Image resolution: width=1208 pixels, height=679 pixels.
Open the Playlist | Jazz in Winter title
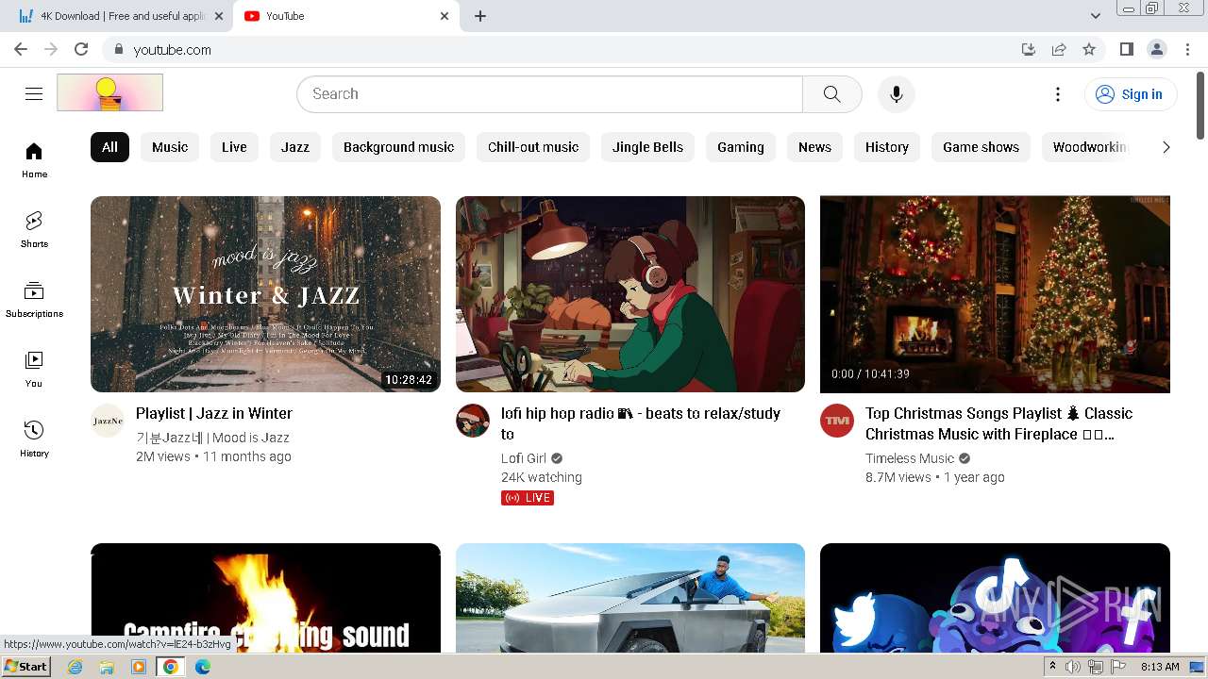point(214,413)
